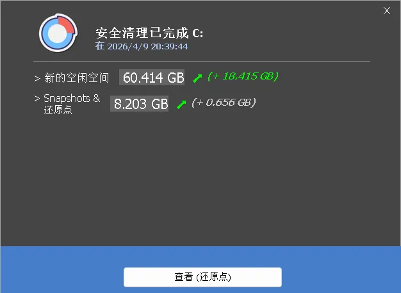This screenshot has width=401, height=293.
Task: Click the 新的空闲空间 label
Action: click(77, 78)
